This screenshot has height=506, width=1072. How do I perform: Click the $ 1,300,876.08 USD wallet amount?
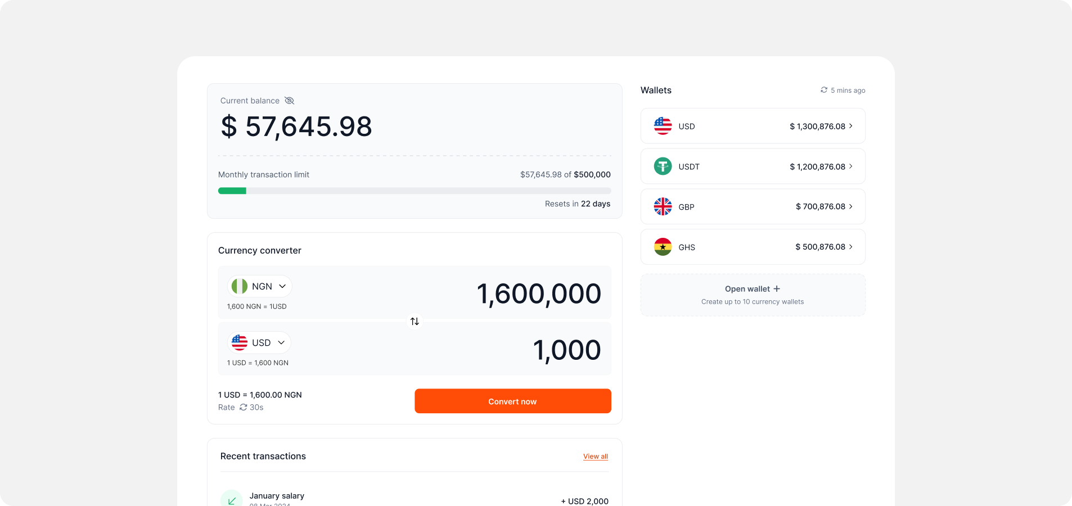click(x=817, y=126)
